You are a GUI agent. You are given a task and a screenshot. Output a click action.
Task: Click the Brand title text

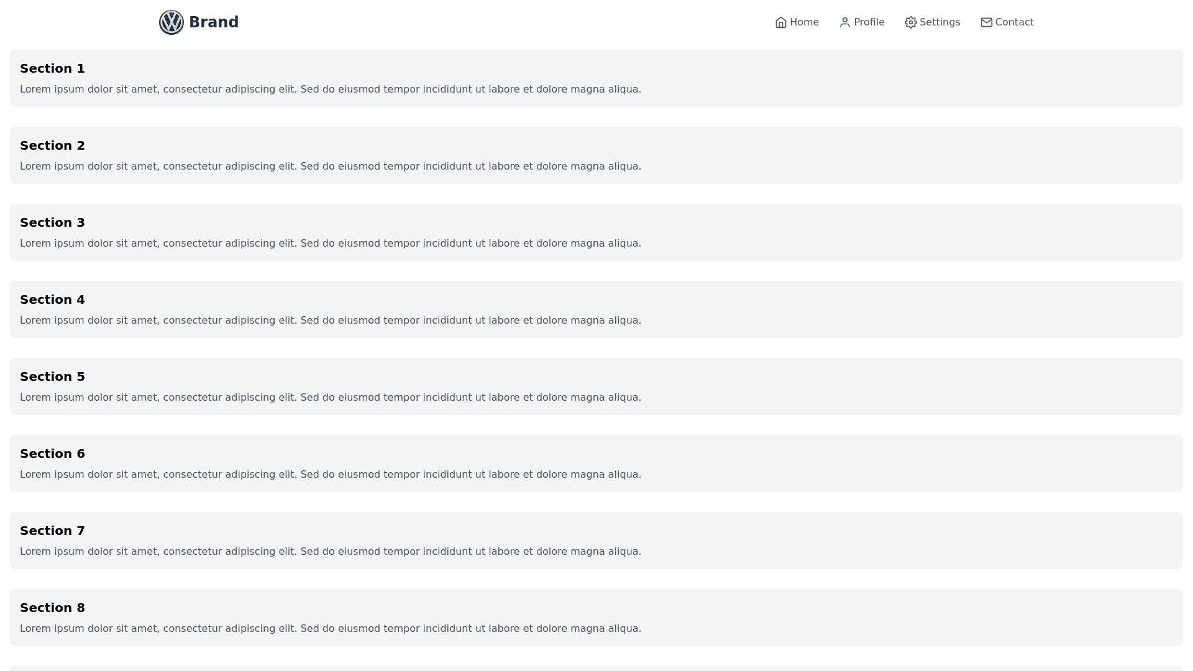(214, 22)
